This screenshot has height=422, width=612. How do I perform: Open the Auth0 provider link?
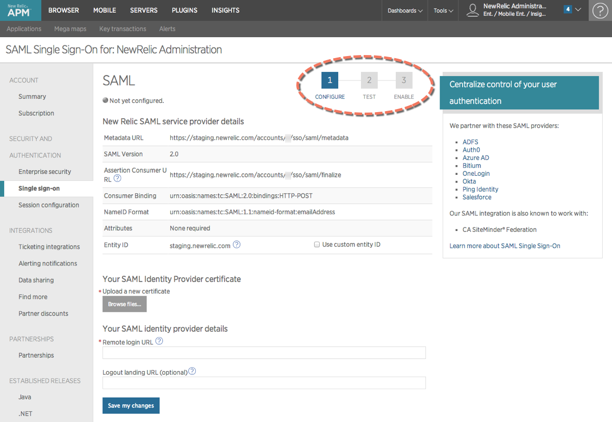point(471,150)
